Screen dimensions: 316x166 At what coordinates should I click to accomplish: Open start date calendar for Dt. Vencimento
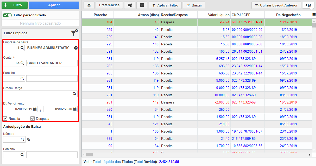35,109
